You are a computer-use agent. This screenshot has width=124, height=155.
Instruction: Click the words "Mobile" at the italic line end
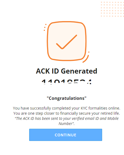click(113, 118)
